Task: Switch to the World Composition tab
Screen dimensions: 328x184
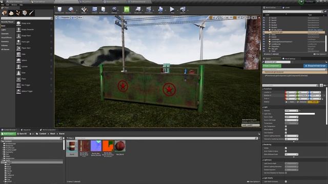Action: pos(48,130)
